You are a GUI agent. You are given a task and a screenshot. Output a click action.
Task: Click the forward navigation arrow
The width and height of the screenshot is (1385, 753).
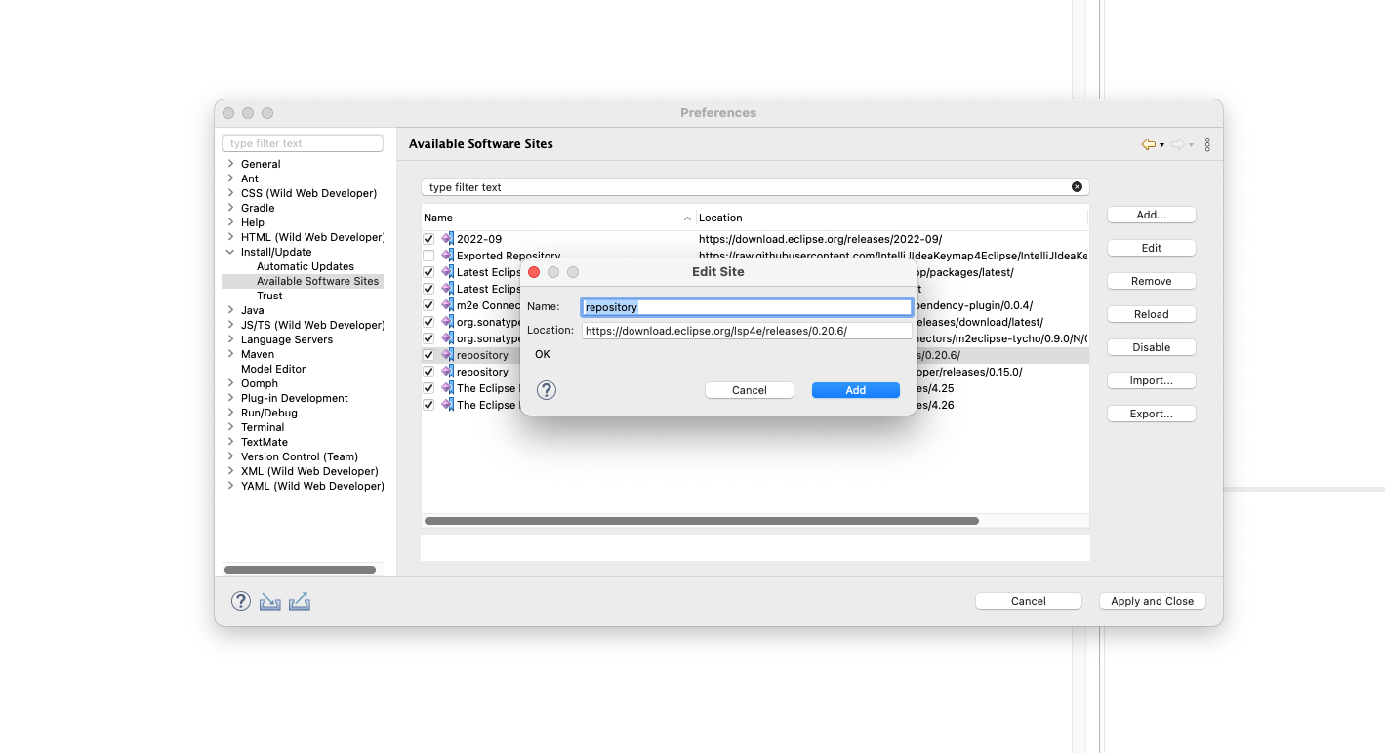tap(1177, 143)
